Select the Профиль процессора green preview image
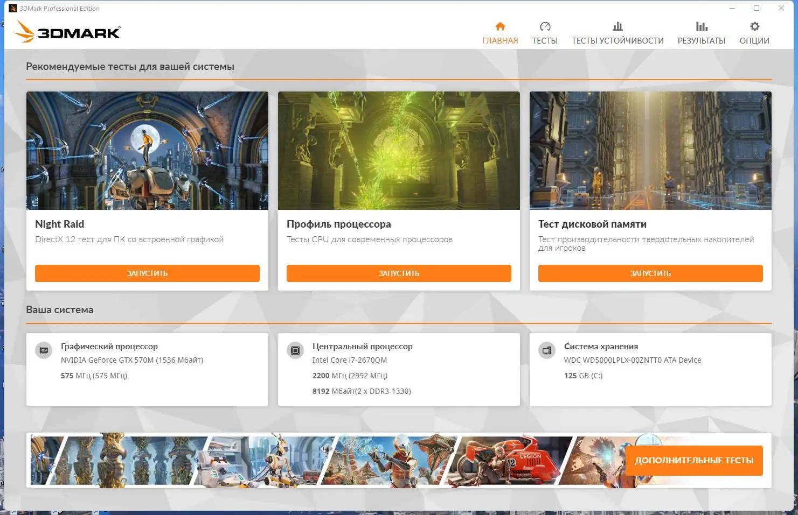798x515 pixels. 399,151
